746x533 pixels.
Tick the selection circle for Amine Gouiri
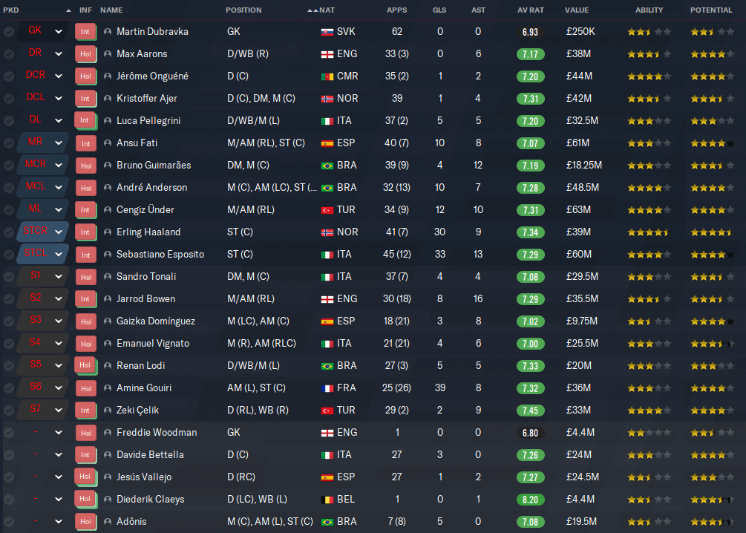point(9,388)
